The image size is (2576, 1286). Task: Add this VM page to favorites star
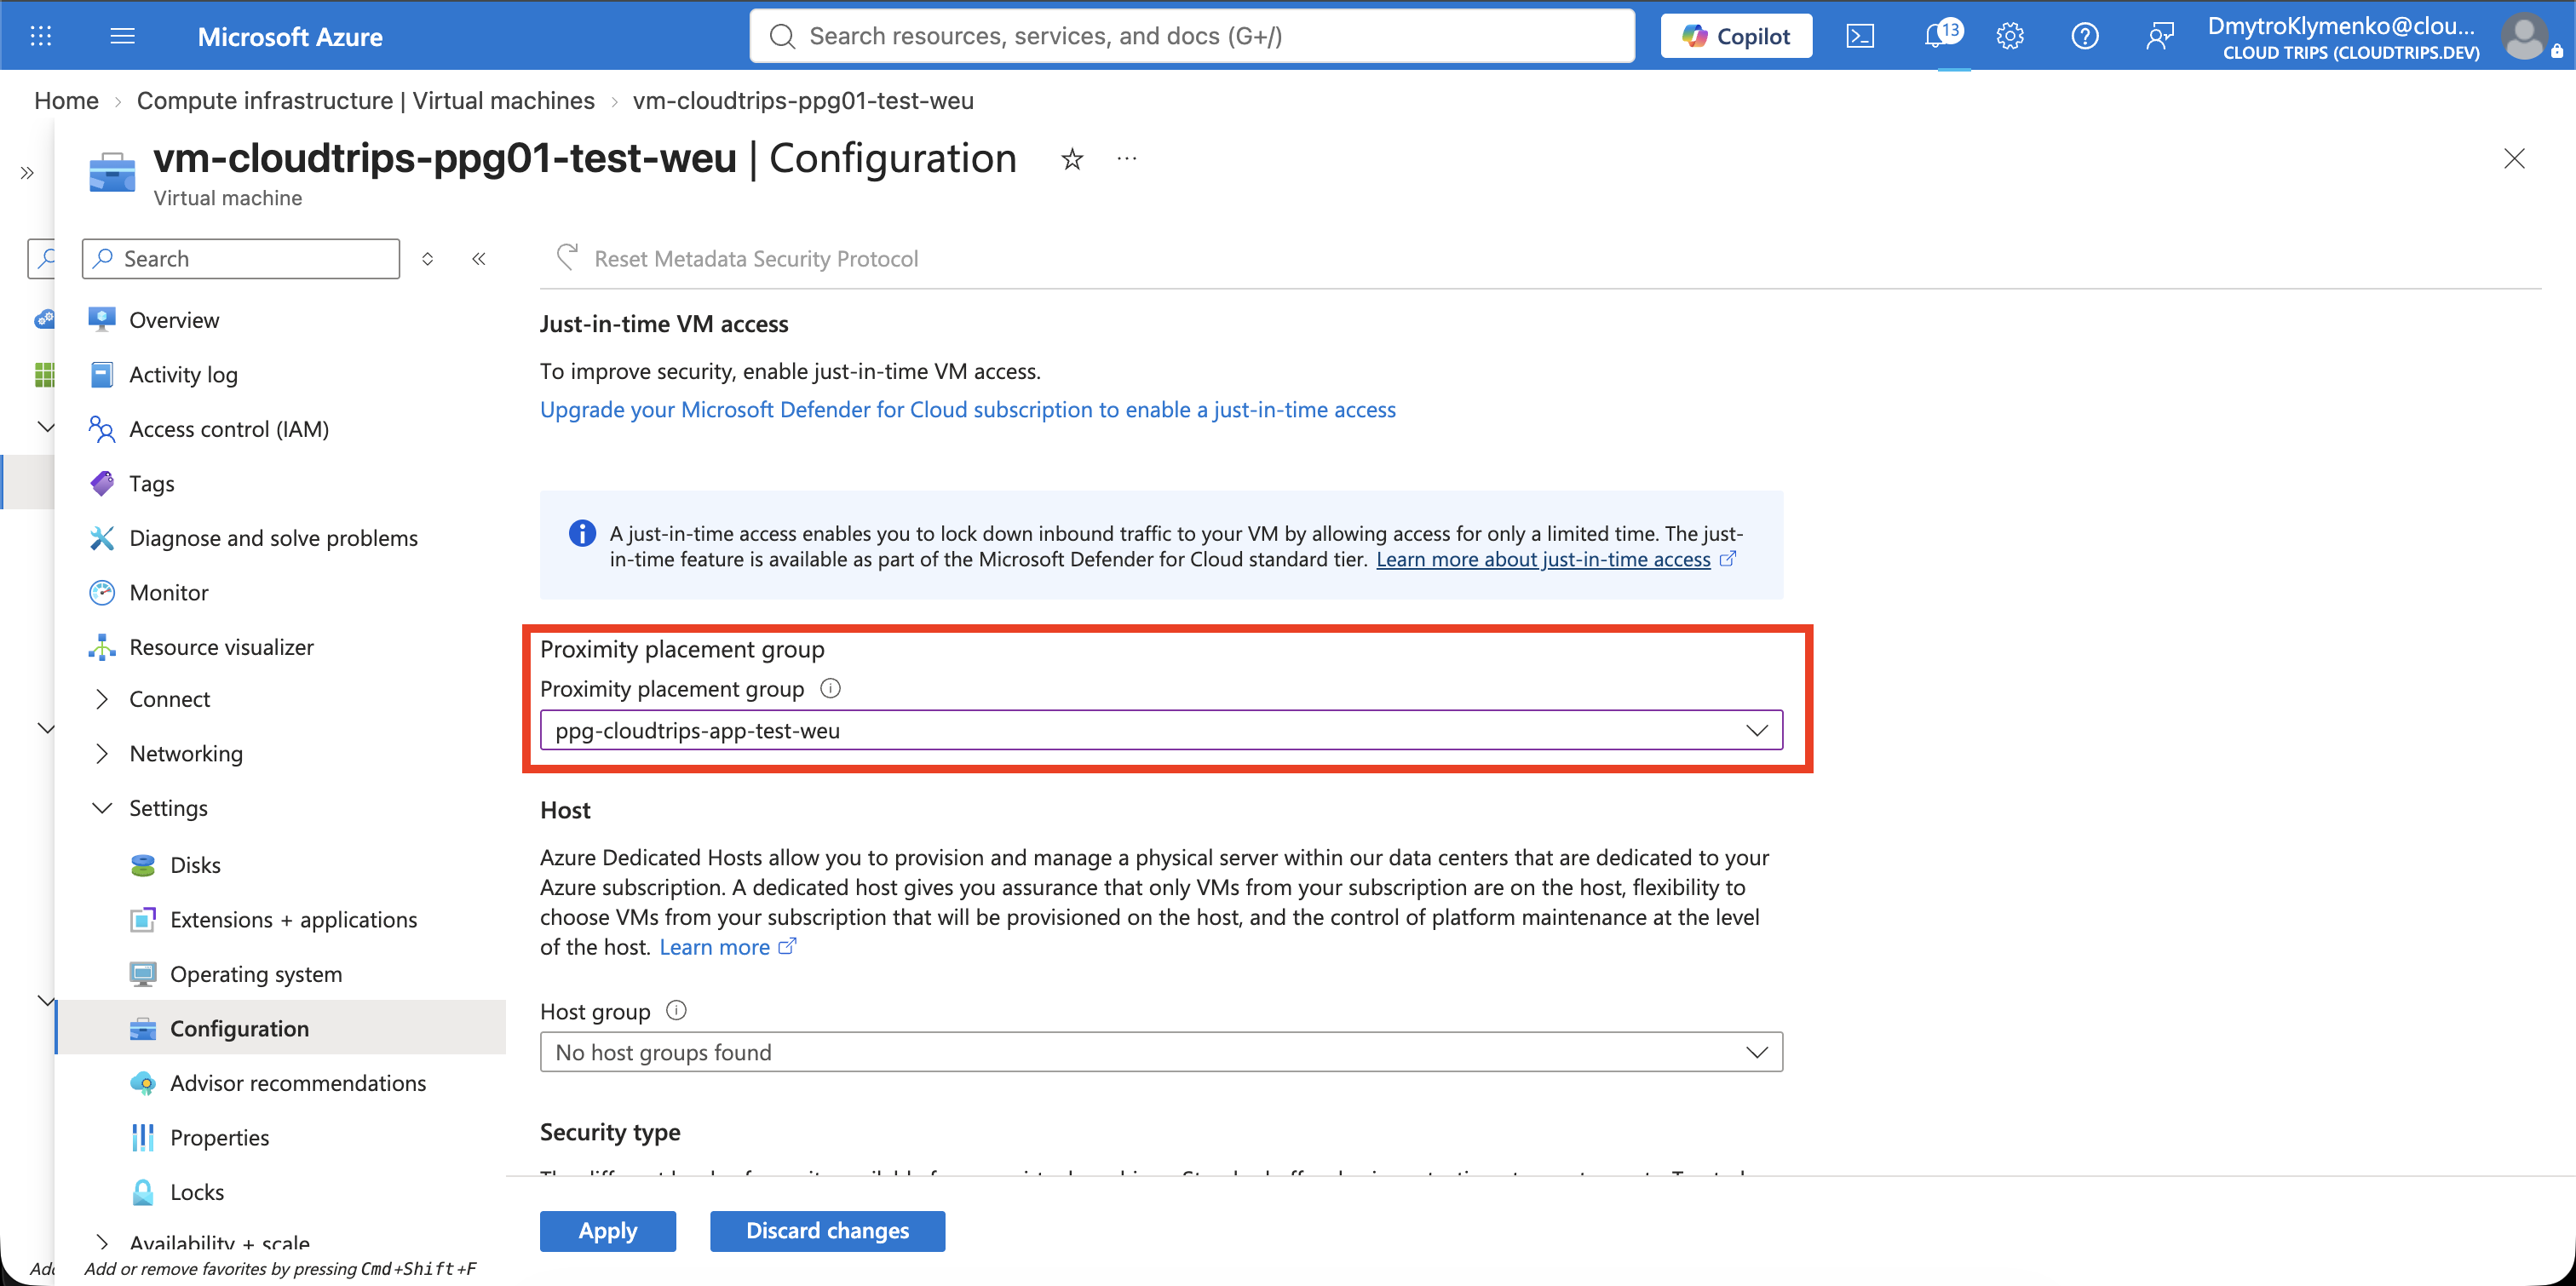point(1072,159)
